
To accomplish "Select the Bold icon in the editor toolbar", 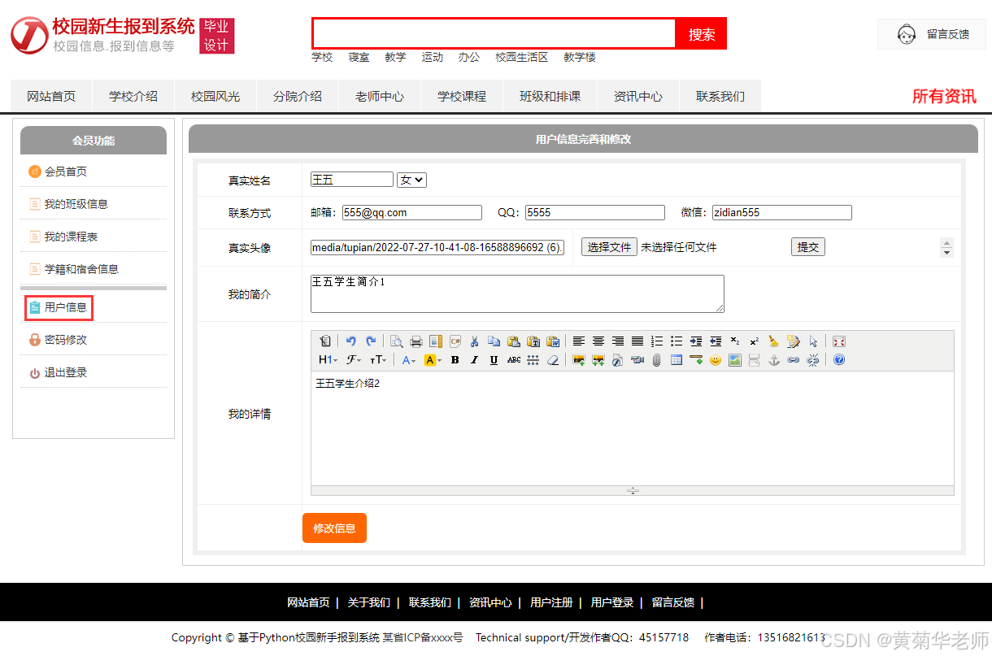I will 455,359.
